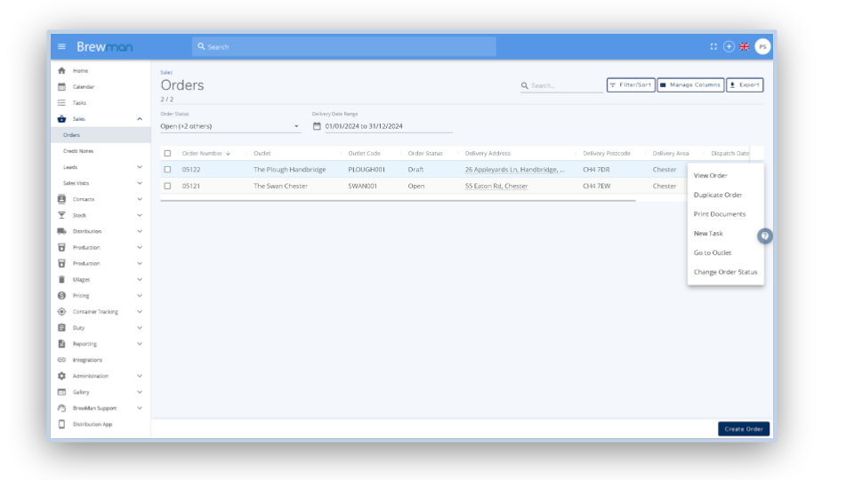The height and width of the screenshot is (480, 854).
Task: Choose Change Order Status menu entry
Action: [x=726, y=272]
